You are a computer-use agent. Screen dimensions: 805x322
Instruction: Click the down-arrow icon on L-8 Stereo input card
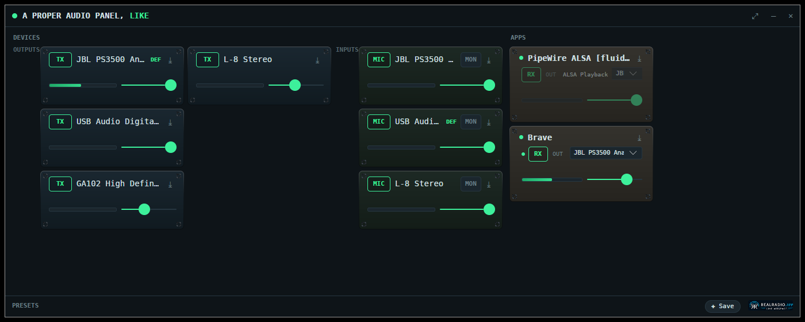point(489,184)
